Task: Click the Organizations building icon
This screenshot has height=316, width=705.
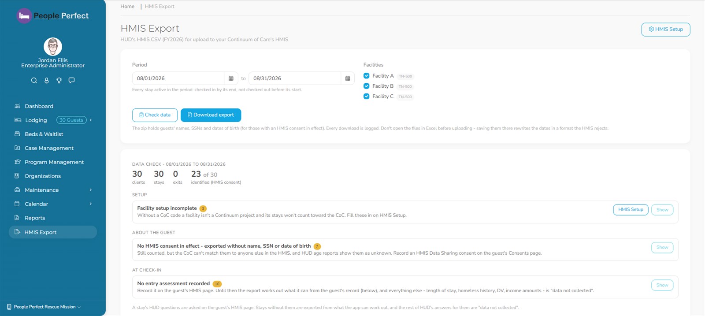Action: tap(17, 175)
